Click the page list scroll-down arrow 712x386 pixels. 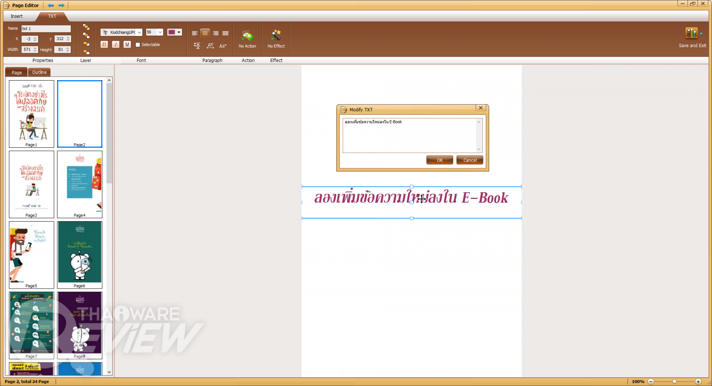tap(109, 372)
